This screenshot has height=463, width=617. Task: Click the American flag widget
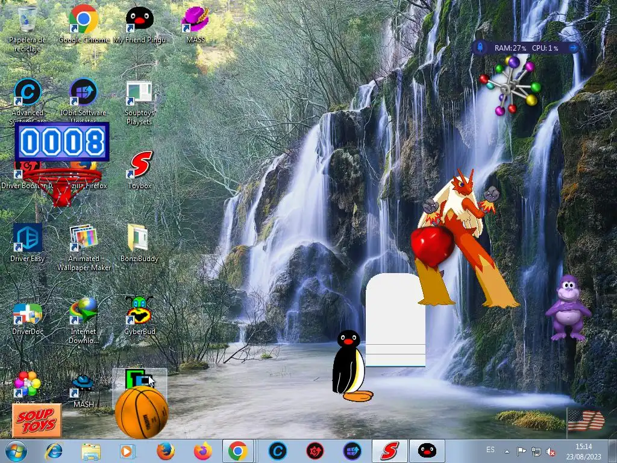coord(586,420)
